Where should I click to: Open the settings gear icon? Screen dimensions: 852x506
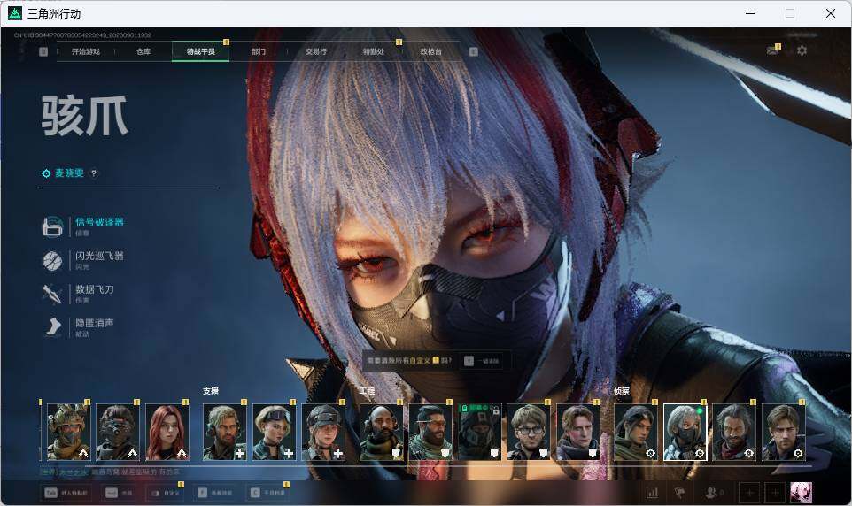(802, 50)
